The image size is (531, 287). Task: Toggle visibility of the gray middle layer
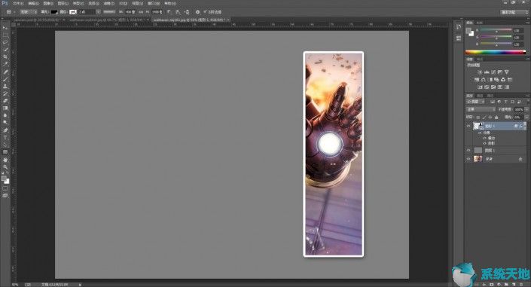[x=468, y=151]
